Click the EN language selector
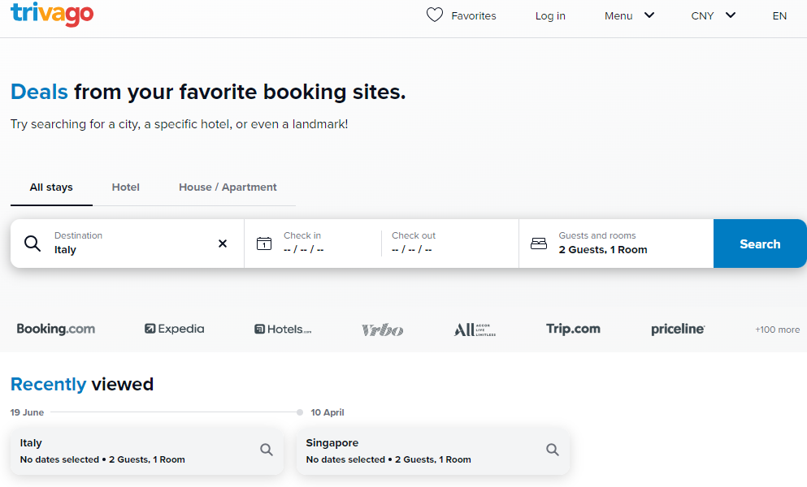 pyautogui.click(x=779, y=16)
